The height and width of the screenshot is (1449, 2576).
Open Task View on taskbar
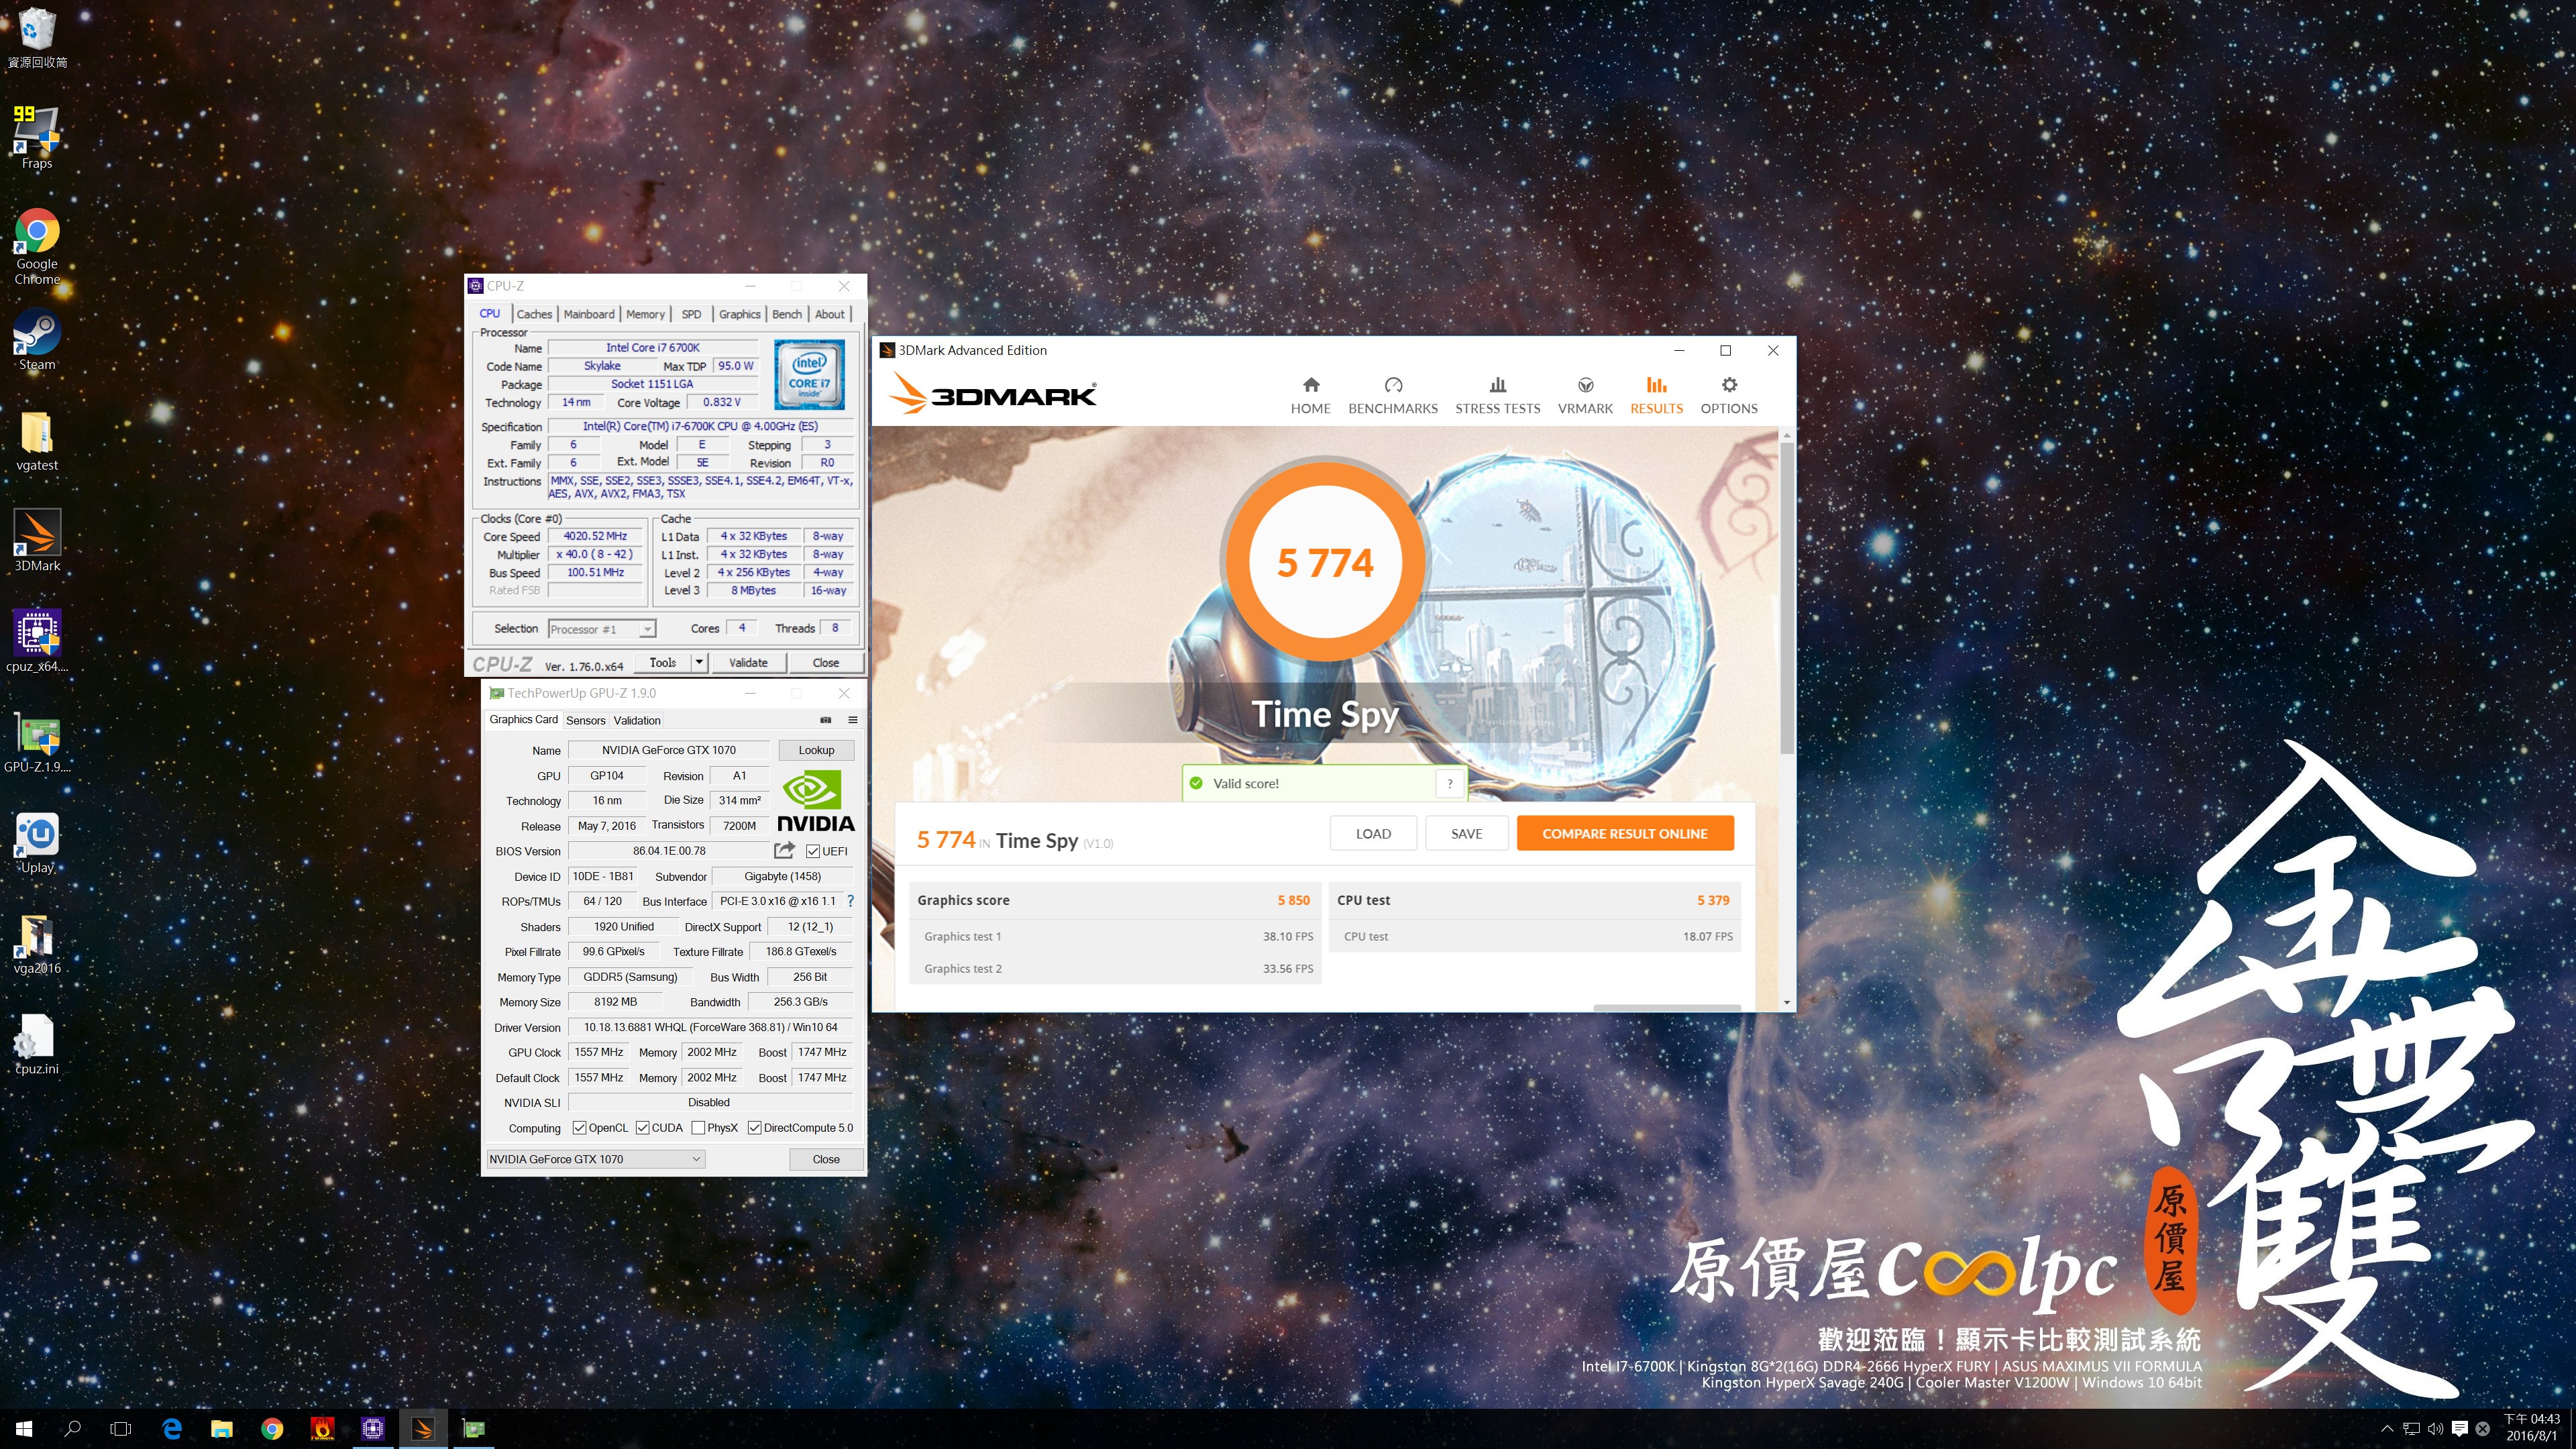pyautogui.click(x=120, y=1429)
